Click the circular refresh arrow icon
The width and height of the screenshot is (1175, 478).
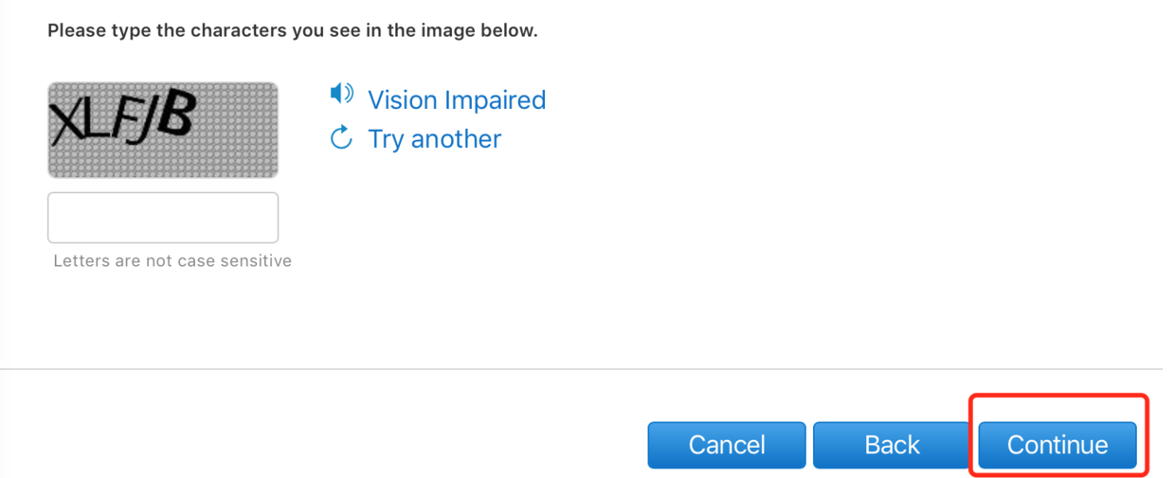pyautogui.click(x=341, y=138)
